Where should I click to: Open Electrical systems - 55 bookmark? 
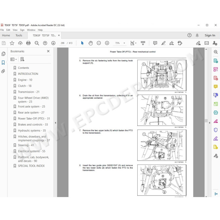pyautogui.click(x=31, y=151)
